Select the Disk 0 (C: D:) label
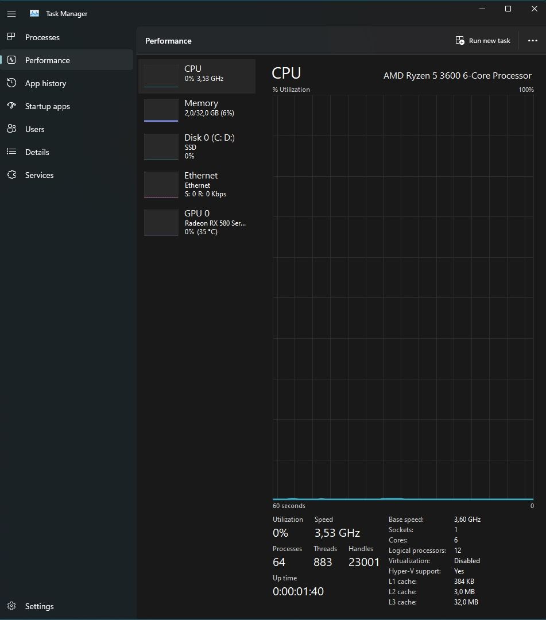This screenshot has height=620, width=546. click(x=210, y=137)
